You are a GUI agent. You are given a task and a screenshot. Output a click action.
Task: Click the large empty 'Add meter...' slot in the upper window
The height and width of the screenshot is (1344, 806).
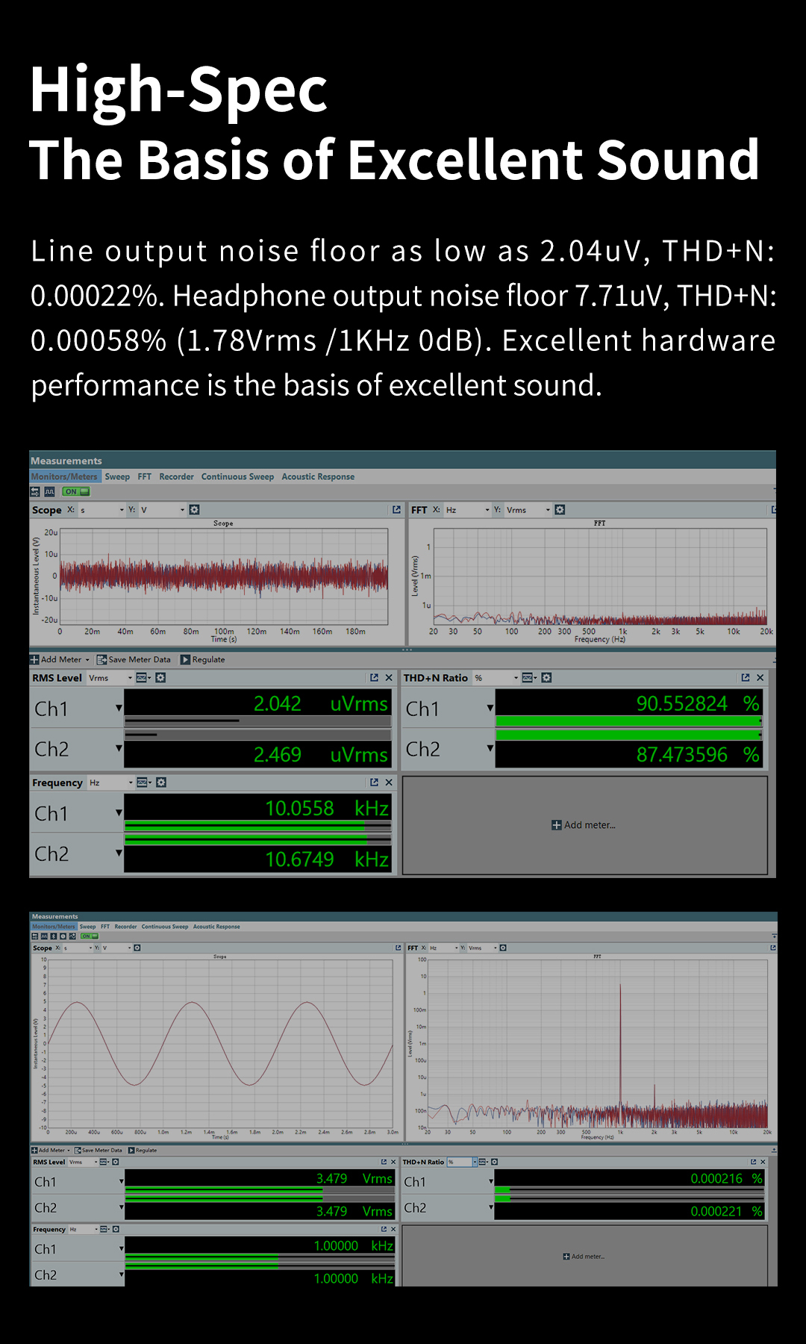coord(584,825)
